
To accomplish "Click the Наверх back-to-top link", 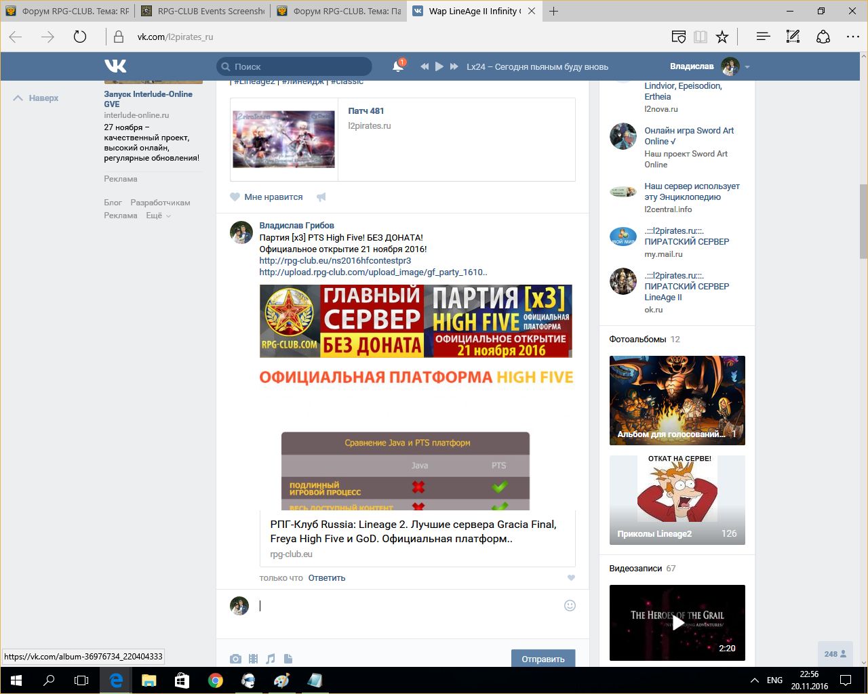I will [x=37, y=98].
